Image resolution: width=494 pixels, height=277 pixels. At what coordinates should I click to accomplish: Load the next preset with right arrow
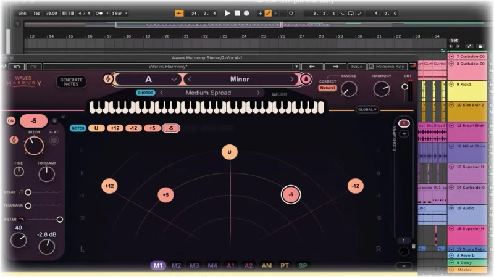pos(335,67)
